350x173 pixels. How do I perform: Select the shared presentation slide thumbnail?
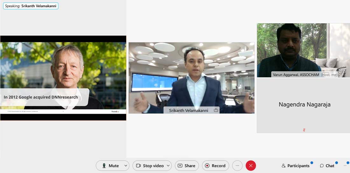[63, 78]
